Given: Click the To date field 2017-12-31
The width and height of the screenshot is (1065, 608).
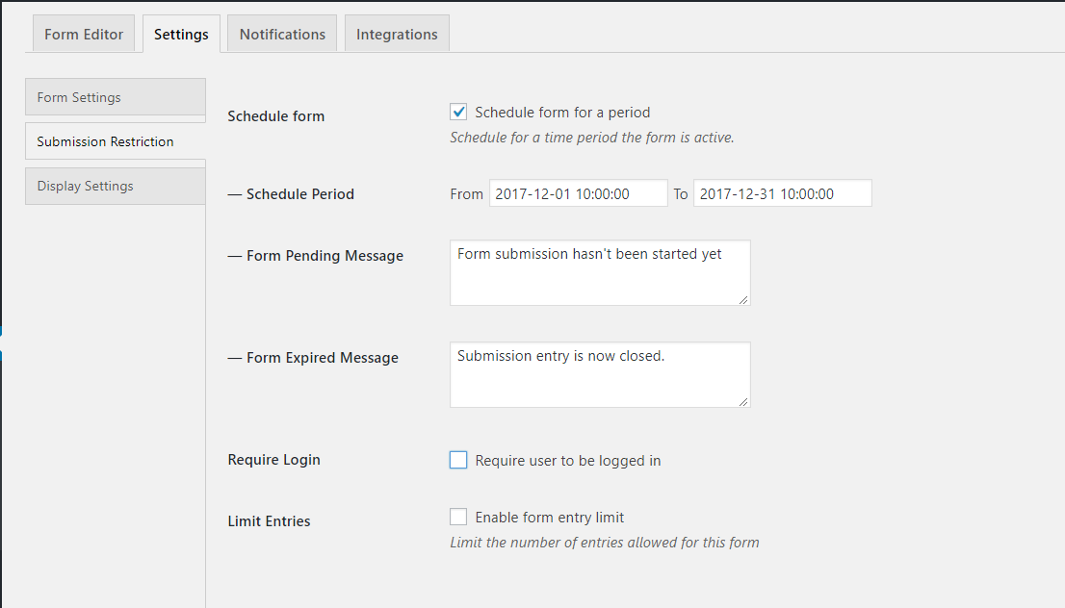Looking at the screenshot, I should (783, 193).
